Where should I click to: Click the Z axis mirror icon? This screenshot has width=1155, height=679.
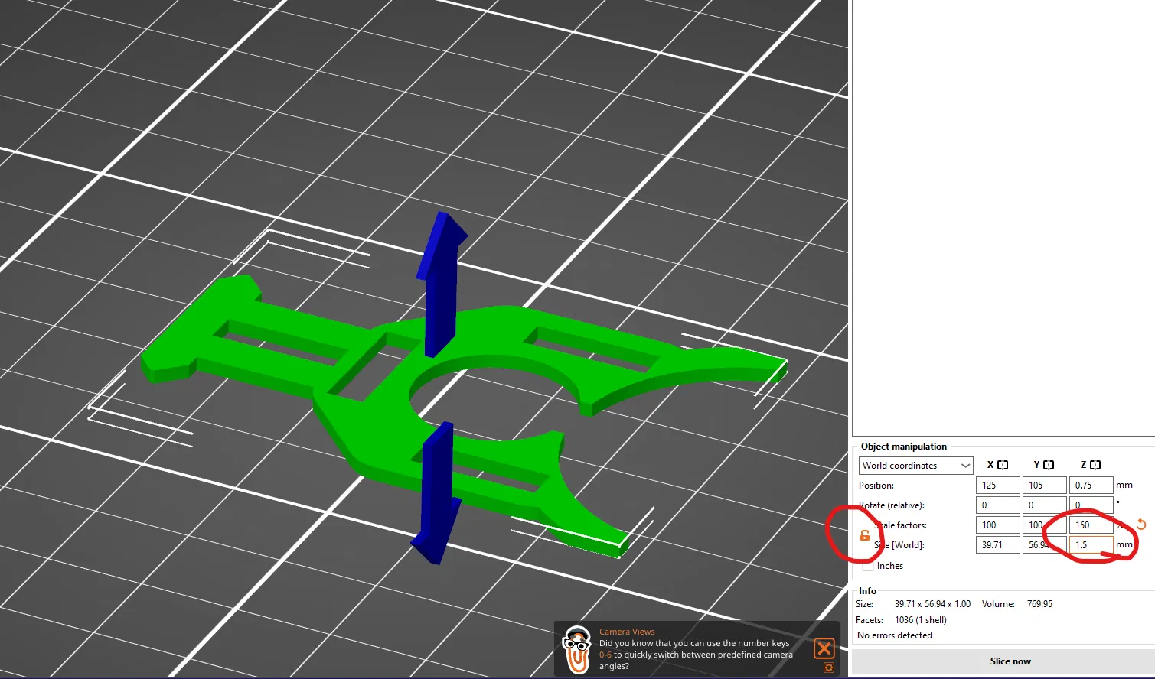(x=1095, y=465)
